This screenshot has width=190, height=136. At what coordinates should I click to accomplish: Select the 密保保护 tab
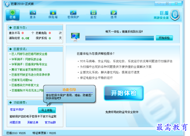point(73,14)
